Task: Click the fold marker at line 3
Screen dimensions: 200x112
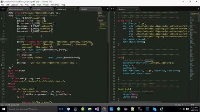Action: pyautogui.click(x=1, y=18)
